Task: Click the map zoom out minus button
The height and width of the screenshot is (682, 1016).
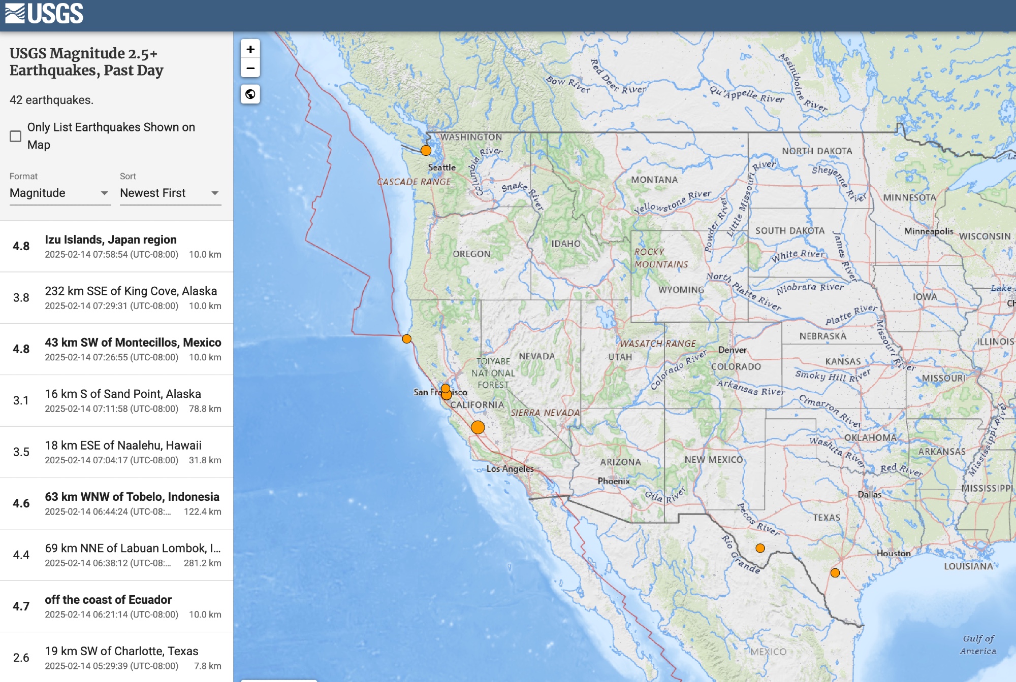Action: (250, 68)
